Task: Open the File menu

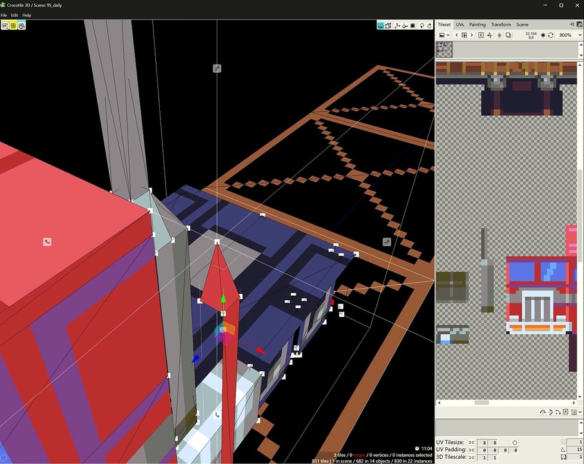Action: (x=4, y=15)
